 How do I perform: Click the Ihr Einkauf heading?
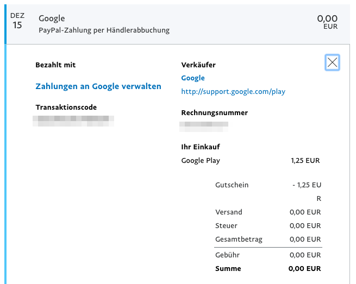[201, 147]
